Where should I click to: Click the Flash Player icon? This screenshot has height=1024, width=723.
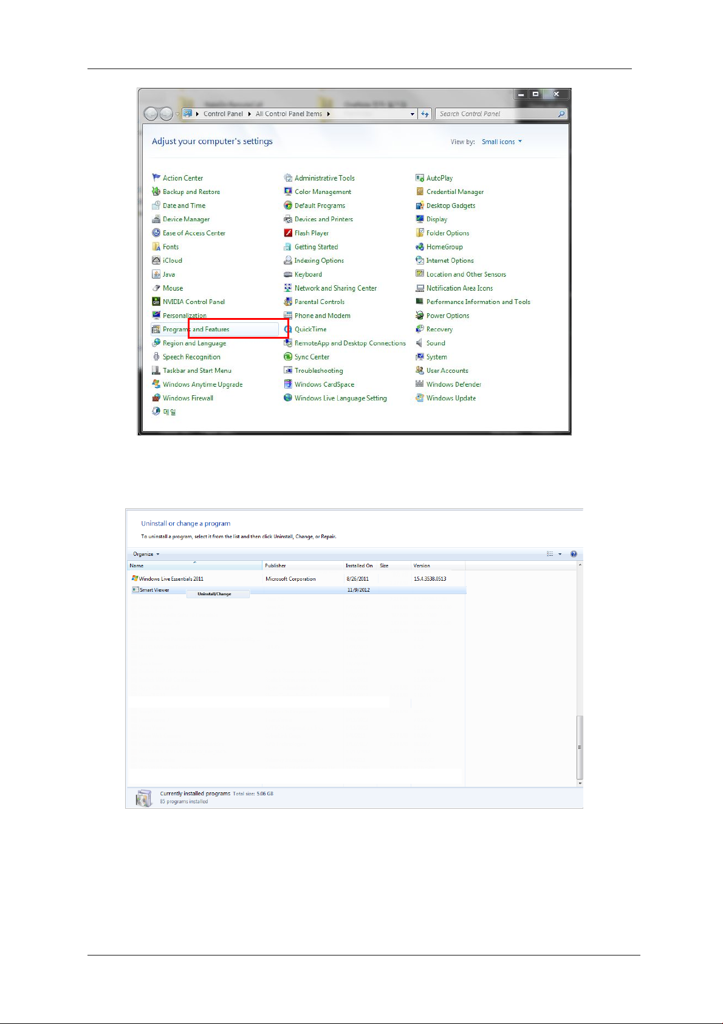pos(288,233)
